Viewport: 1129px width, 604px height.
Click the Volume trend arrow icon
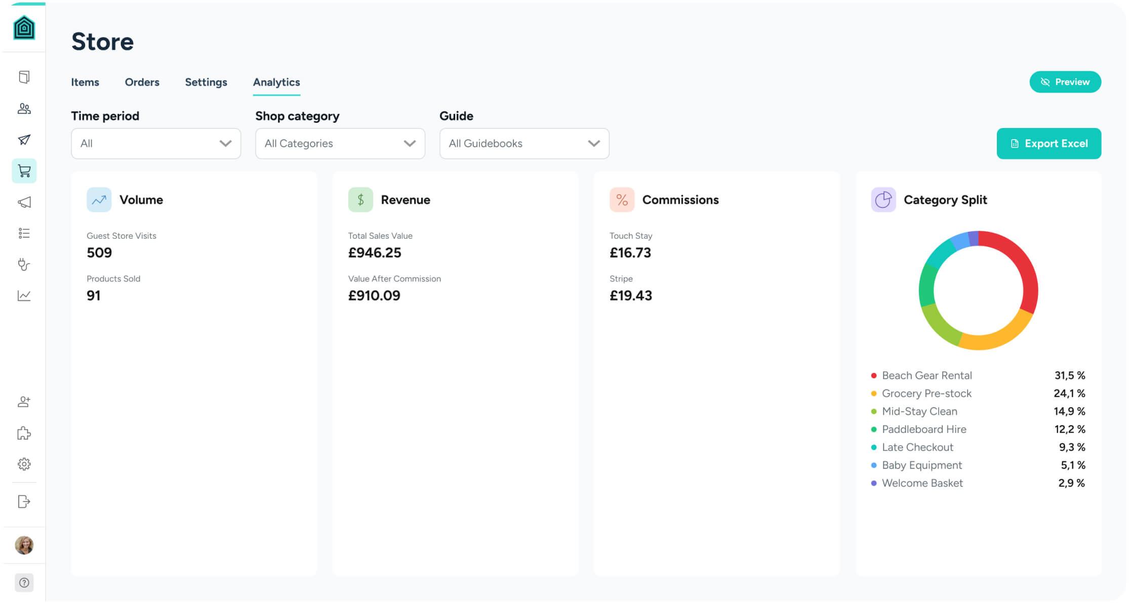(x=99, y=200)
